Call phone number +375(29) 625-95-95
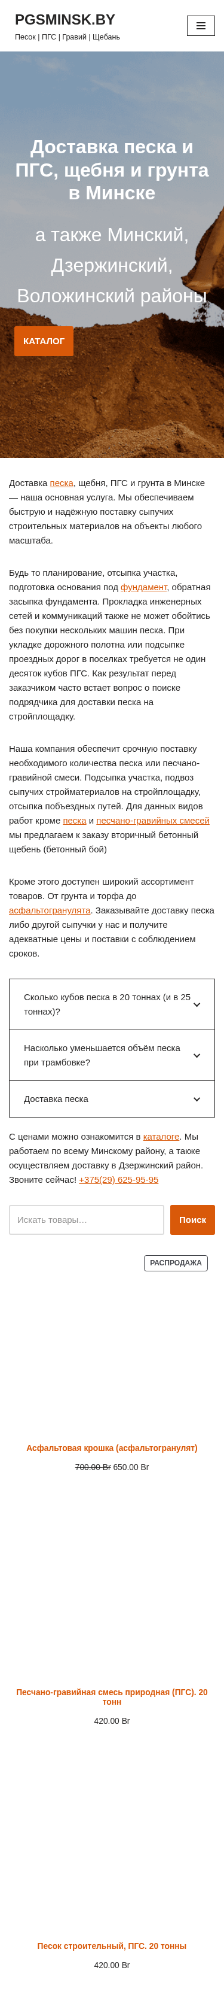Screen dimensions: 224x2007 [118, 1180]
